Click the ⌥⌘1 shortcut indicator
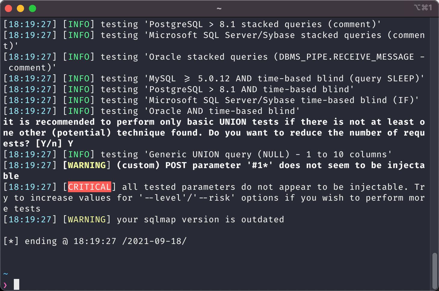Screen dimensions: 439x291 click(423, 8)
